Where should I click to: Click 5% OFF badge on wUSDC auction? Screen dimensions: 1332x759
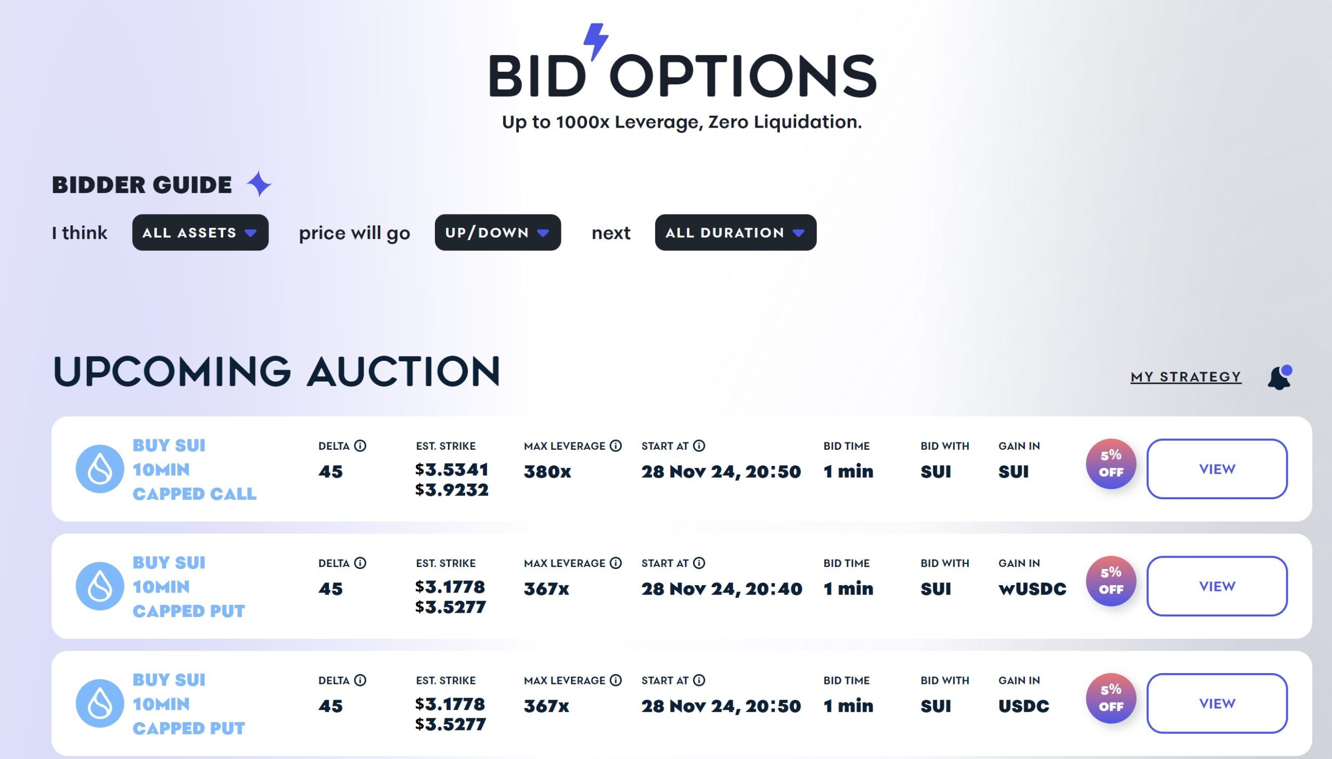pyautogui.click(x=1111, y=581)
